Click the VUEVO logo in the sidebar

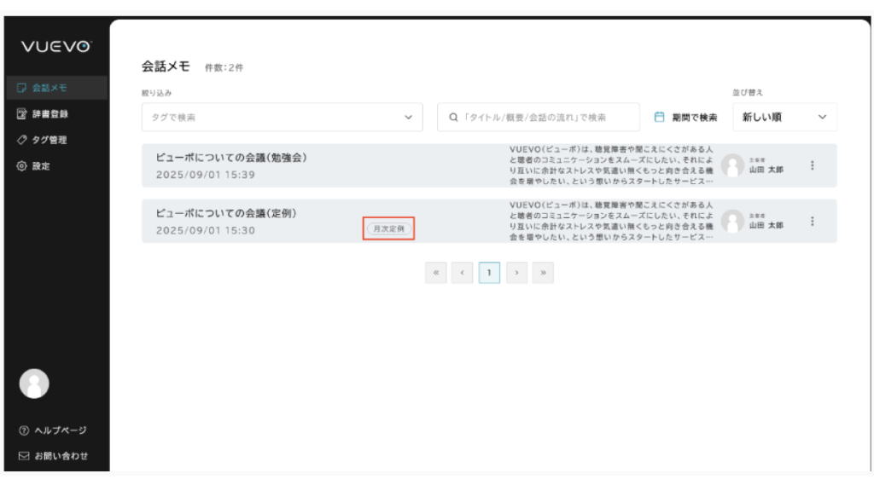coord(56,48)
